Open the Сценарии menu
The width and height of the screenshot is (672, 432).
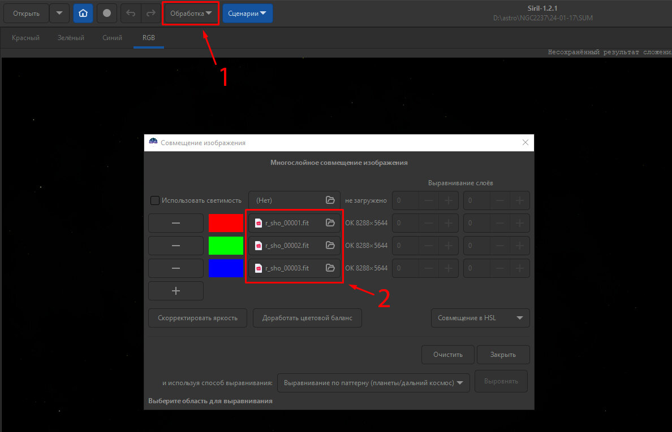(247, 13)
